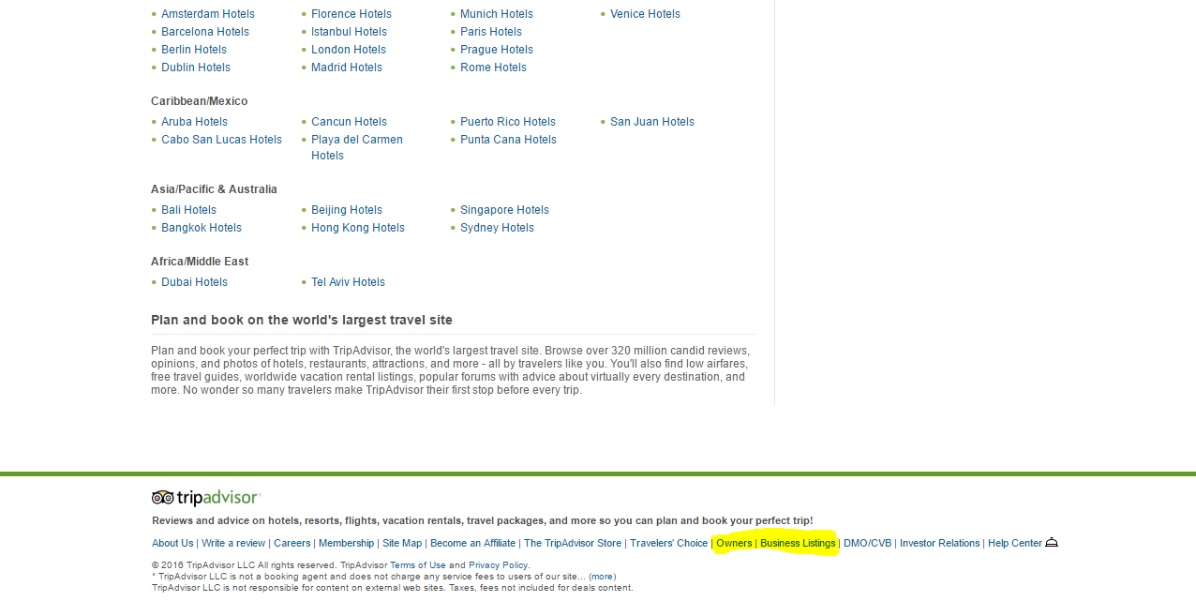
Task: Open Paris Hotels link
Action: (491, 32)
